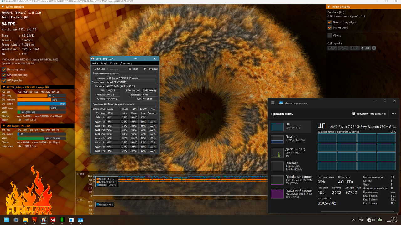Click Task Manager title bar app icon
The width and height of the screenshot is (401, 225).
coord(281,103)
